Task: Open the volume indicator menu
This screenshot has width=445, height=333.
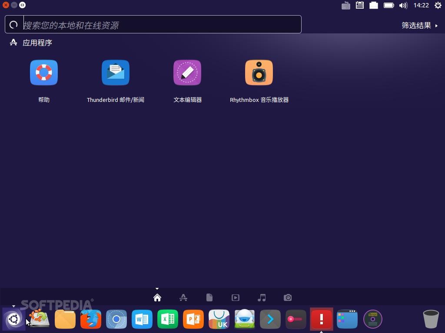Action: pos(403,5)
